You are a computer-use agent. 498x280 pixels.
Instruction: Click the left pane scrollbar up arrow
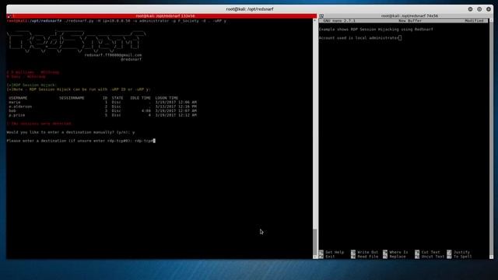point(315,20)
